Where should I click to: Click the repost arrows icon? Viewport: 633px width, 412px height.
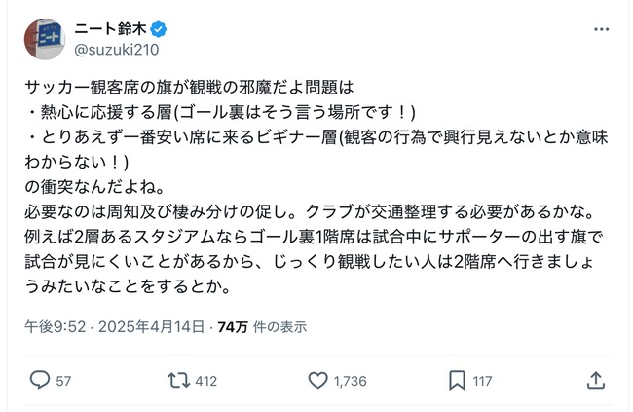coord(178,381)
